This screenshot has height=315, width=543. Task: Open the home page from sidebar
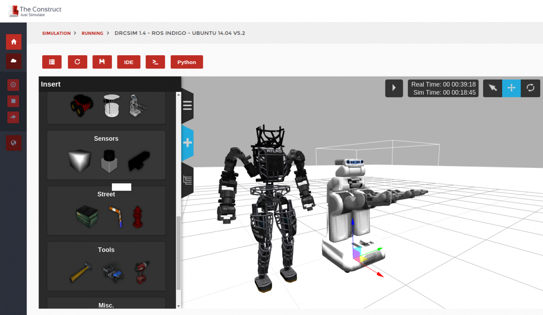[13, 42]
